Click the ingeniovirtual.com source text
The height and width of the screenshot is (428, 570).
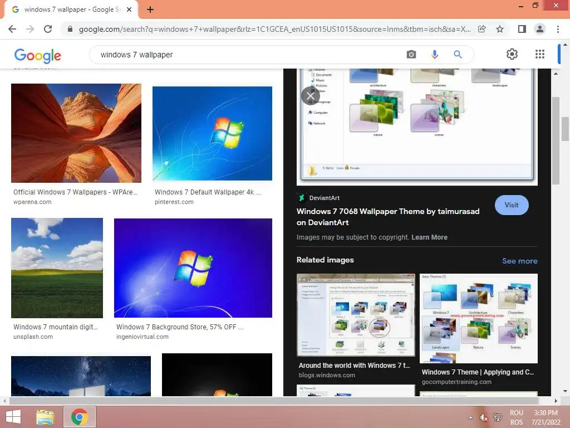pos(142,337)
